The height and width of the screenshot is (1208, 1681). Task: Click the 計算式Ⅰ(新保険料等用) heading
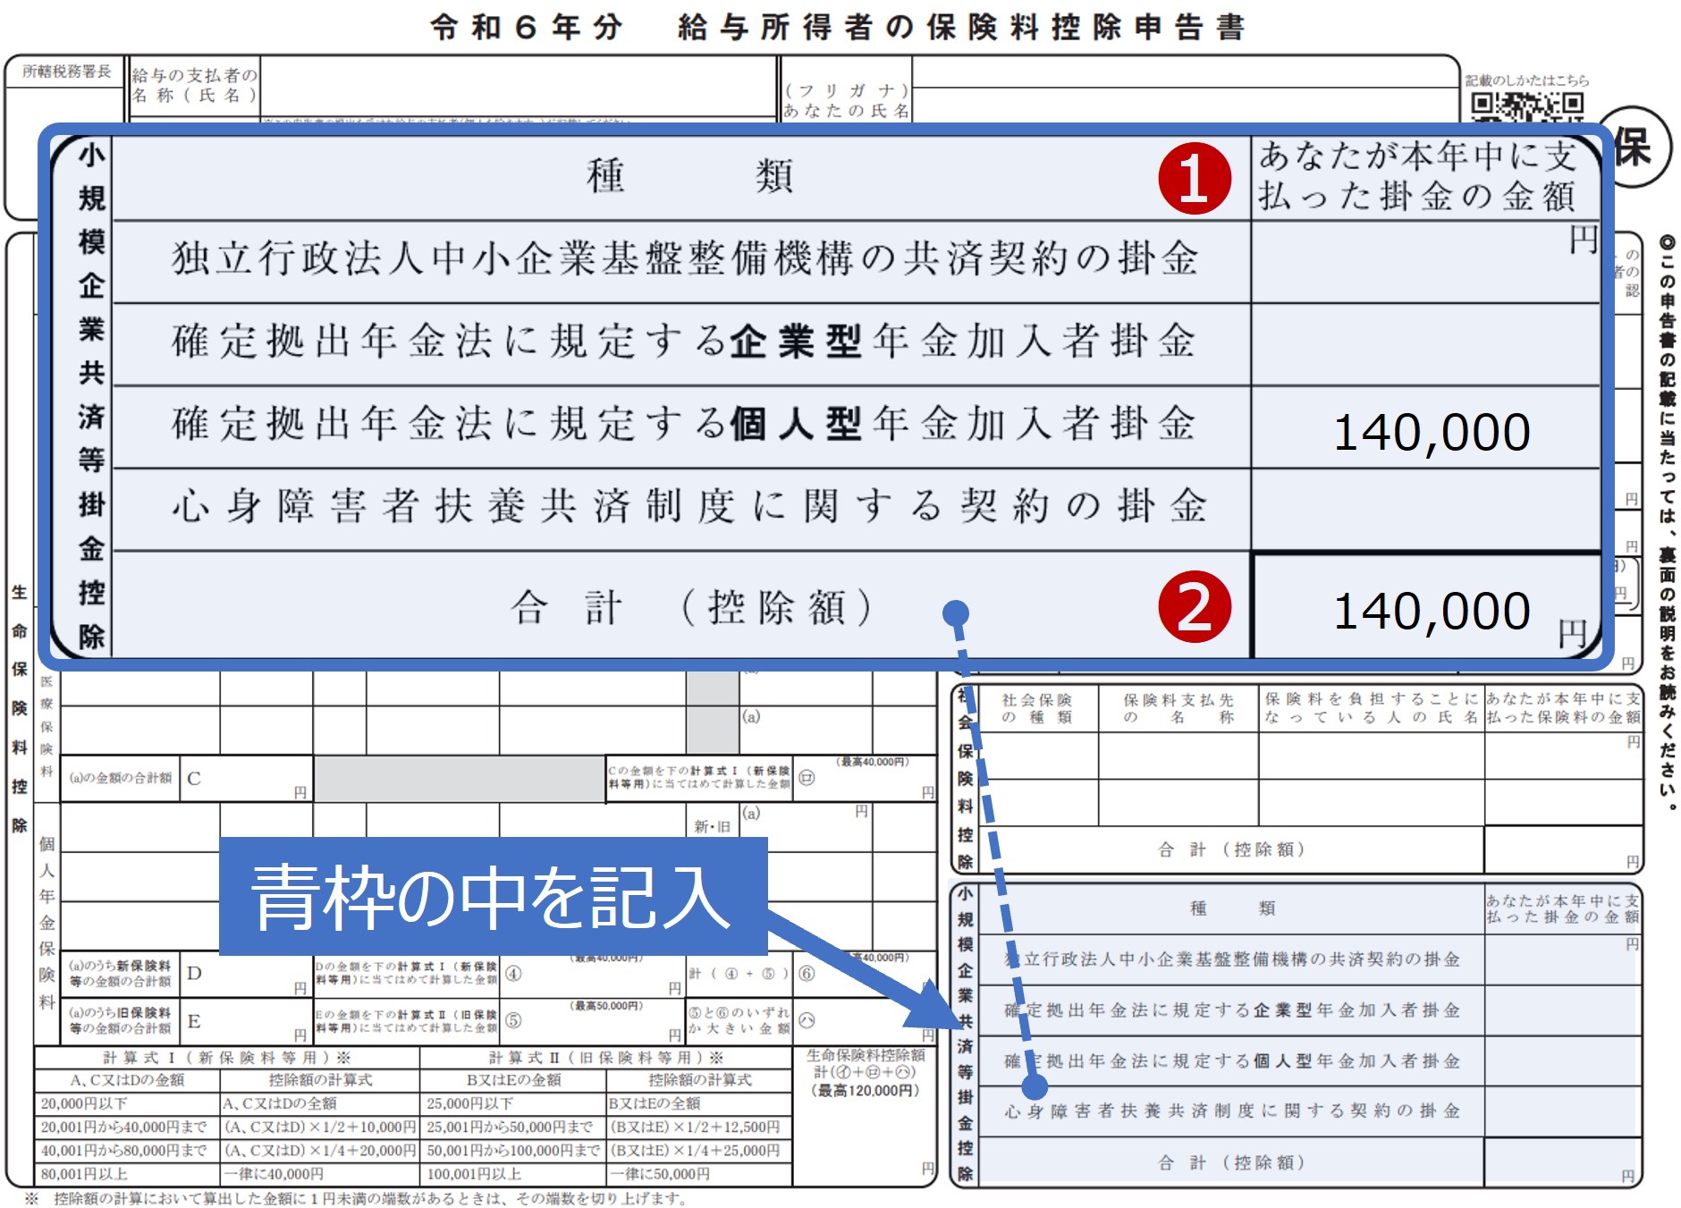[x=226, y=1058]
